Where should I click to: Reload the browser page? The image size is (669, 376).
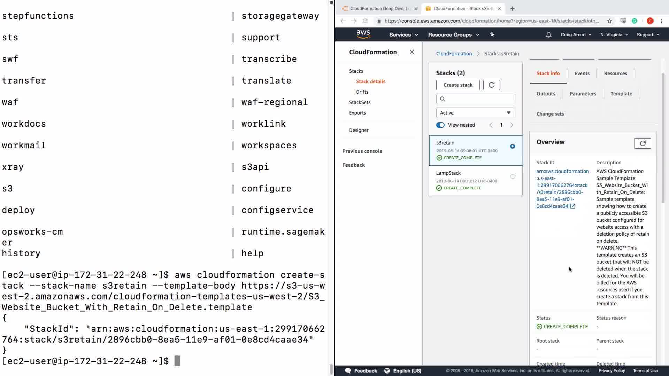click(x=365, y=21)
